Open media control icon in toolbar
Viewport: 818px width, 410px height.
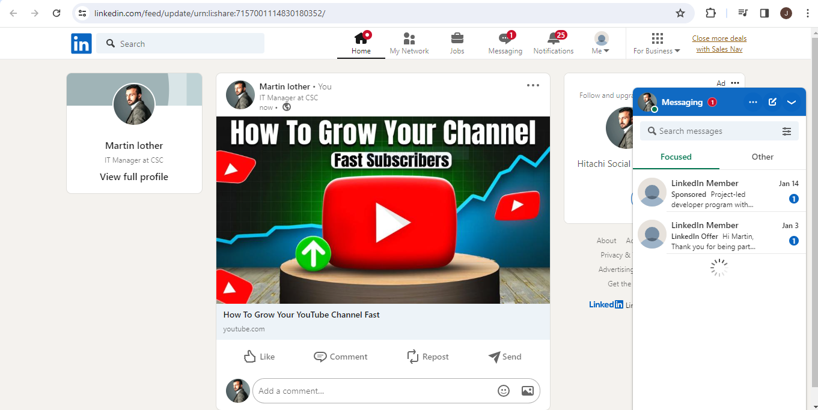click(x=743, y=13)
